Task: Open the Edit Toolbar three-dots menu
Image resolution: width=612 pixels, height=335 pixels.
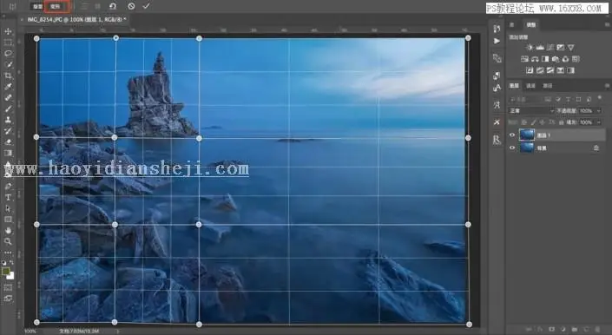Action: pyautogui.click(x=8, y=253)
